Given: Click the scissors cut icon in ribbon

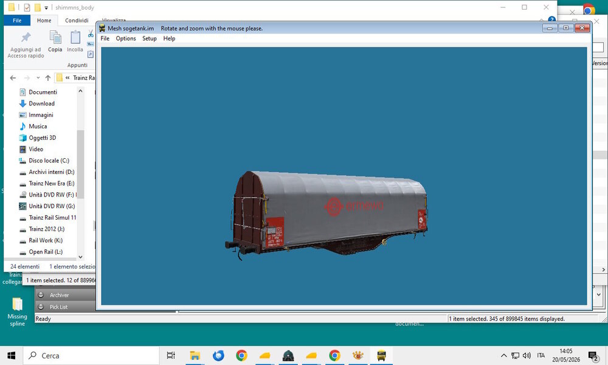Looking at the screenshot, I should click(91, 33).
